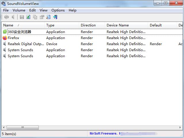Click the Properties toolbar icon

pos(42,17)
